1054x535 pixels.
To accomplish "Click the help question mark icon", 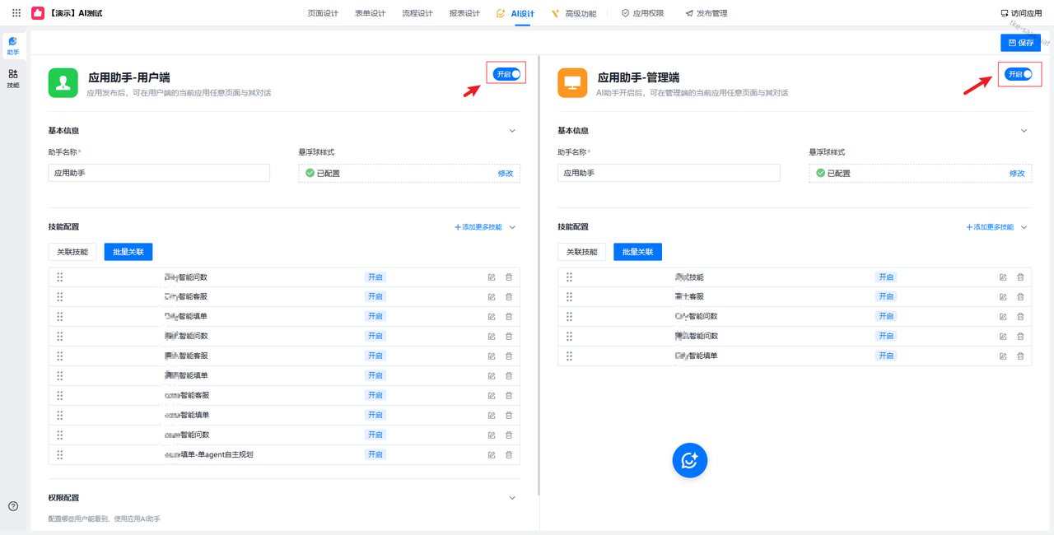I will [x=13, y=506].
